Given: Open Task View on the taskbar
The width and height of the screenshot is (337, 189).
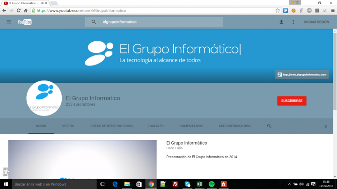Looking at the screenshot, I should point(103,184).
